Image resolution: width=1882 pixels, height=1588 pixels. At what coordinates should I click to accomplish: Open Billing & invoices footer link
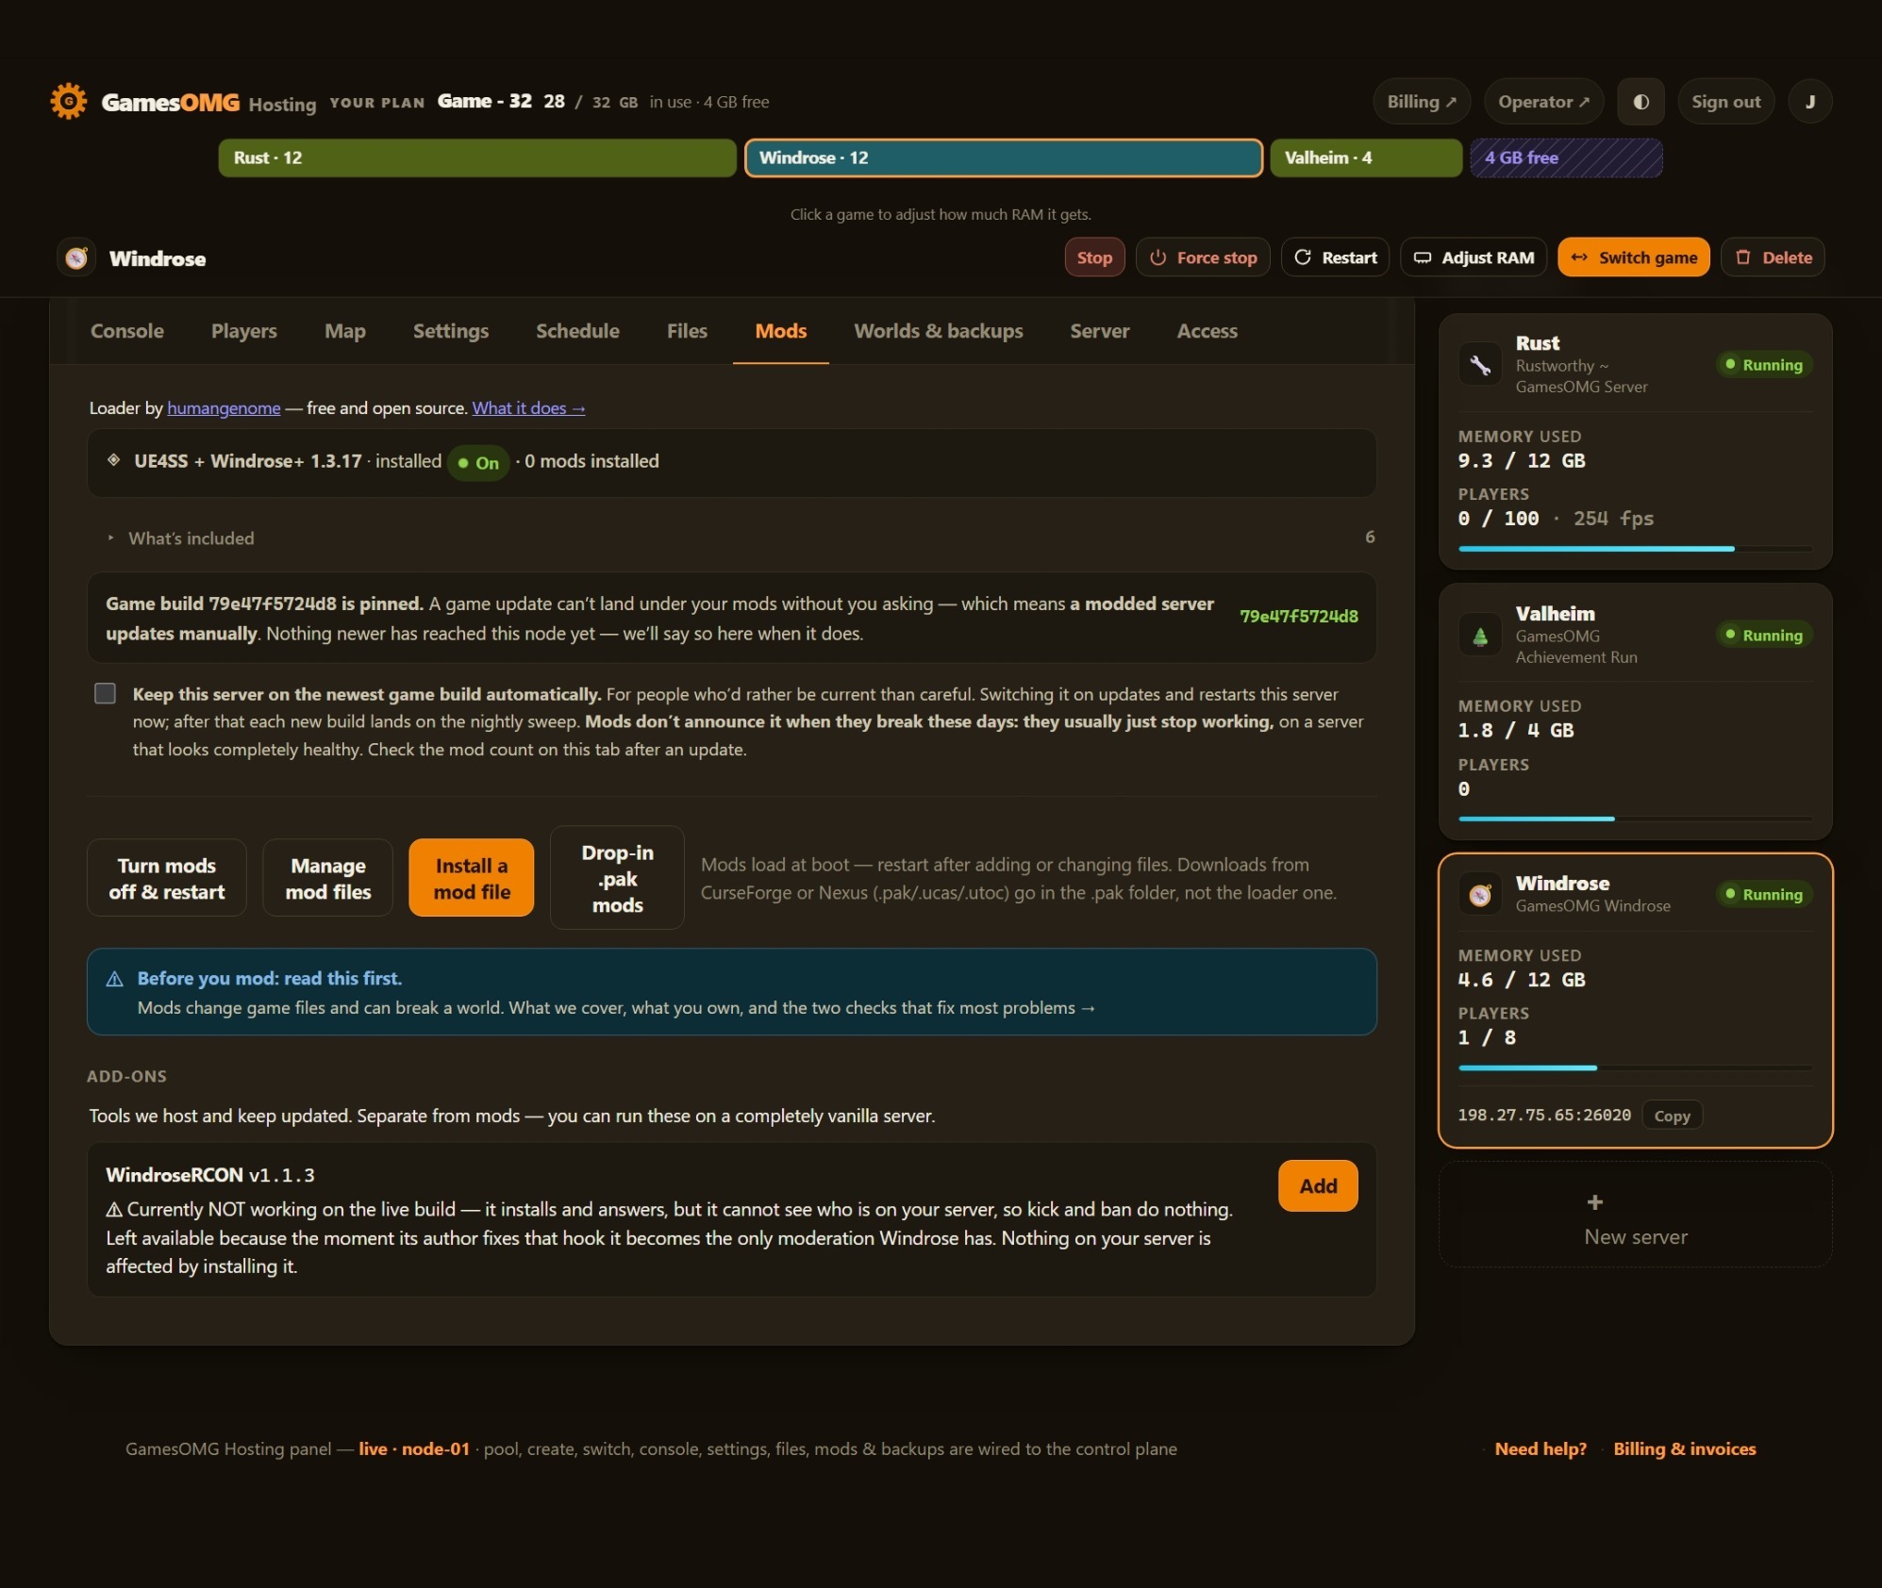click(1685, 1449)
